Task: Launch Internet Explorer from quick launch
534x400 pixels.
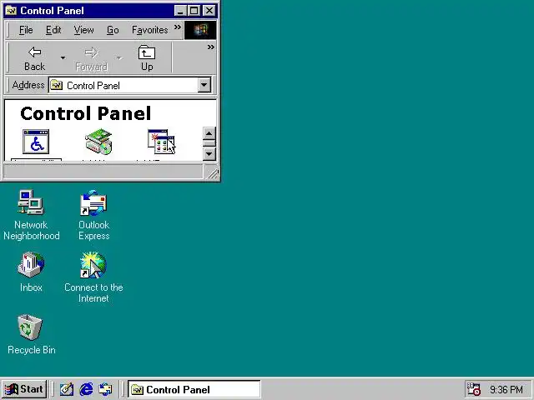Action: click(86, 389)
